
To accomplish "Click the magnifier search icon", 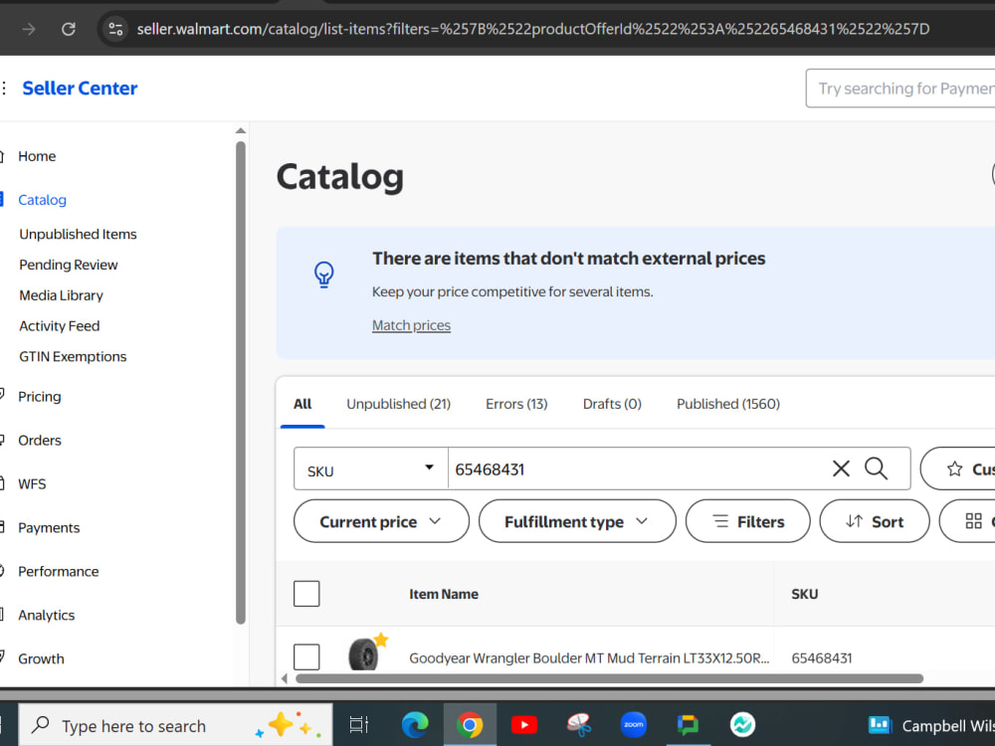I will point(876,468).
